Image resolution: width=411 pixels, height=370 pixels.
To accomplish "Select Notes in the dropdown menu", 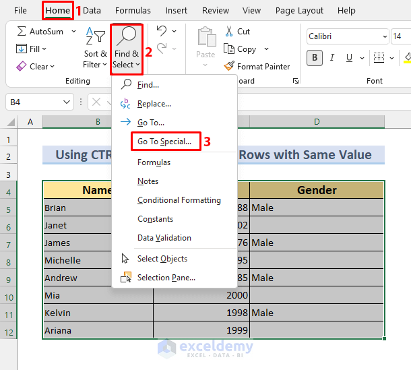I will click(x=175, y=181).
